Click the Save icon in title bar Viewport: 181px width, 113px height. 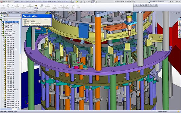81,2
